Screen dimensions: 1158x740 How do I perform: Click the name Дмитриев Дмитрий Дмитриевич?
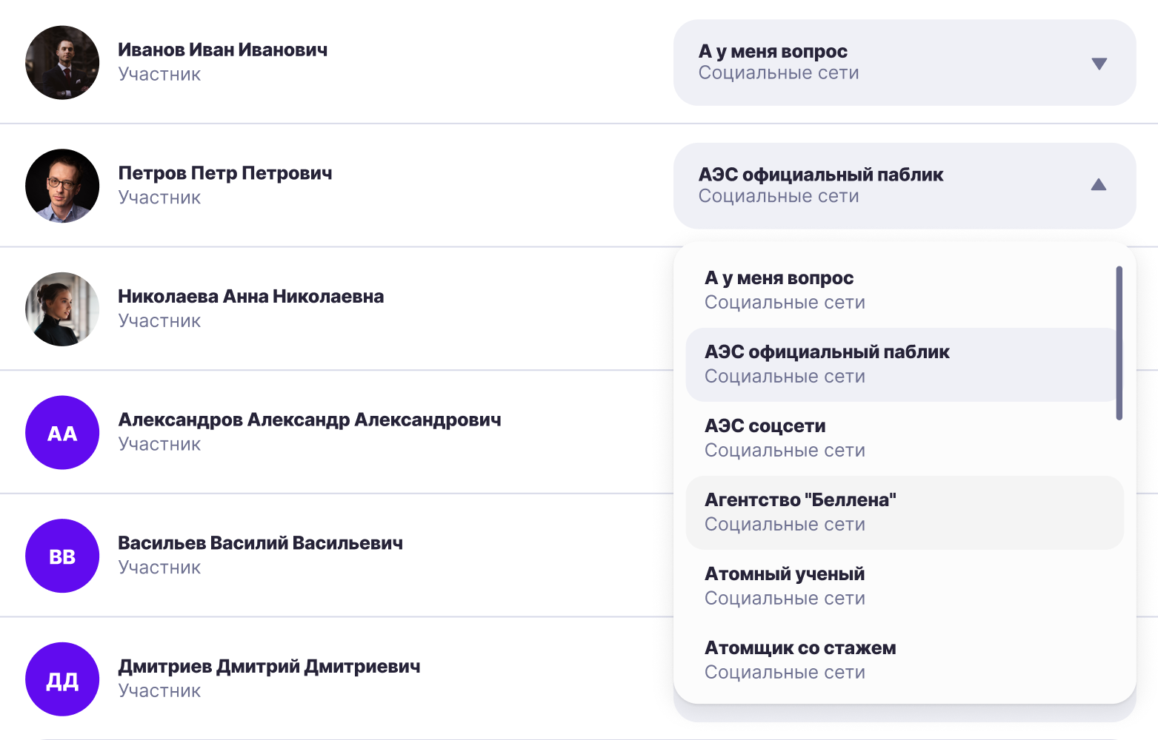(x=270, y=667)
